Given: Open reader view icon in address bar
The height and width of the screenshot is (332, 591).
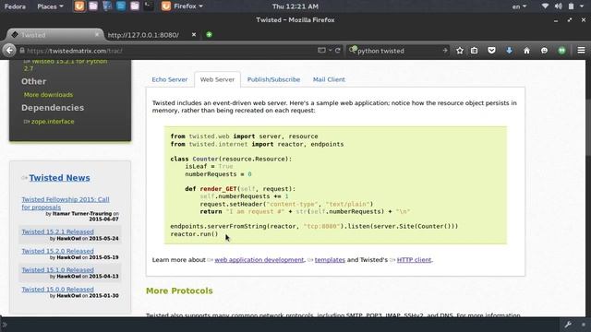Looking at the screenshot, I should tap(321, 50).
